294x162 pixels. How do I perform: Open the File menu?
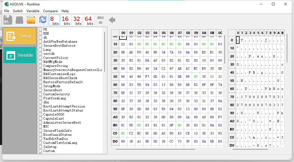point(6,11)
